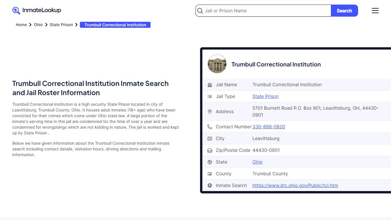
Task: Click the Jail Name label
Action: 226,85
